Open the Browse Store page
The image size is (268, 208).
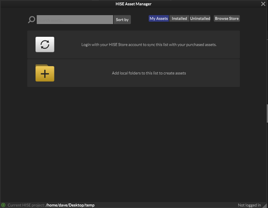[x=227, y=18]
